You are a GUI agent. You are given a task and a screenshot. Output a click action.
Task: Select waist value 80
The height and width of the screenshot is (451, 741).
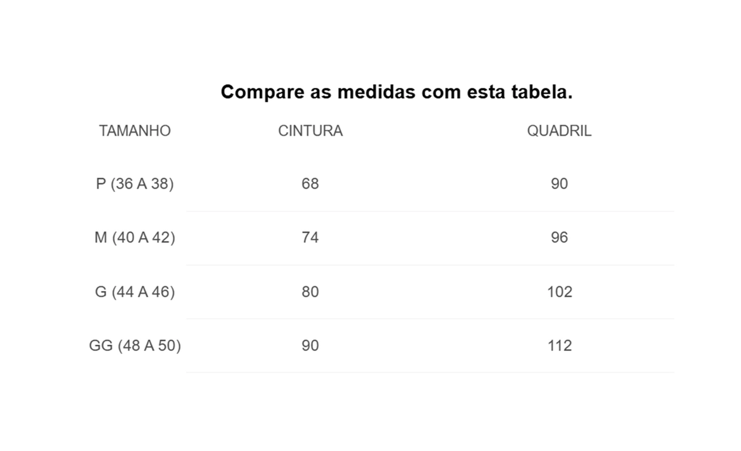311,291
